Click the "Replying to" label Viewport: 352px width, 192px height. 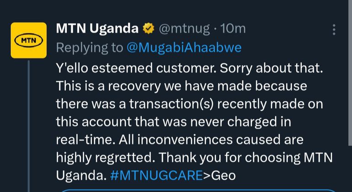pos(90,47)
